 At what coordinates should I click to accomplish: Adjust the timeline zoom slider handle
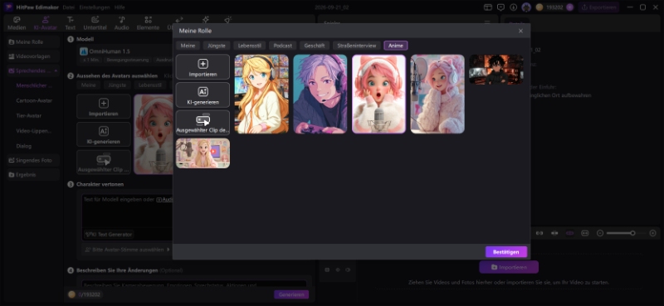click(632, 233)
